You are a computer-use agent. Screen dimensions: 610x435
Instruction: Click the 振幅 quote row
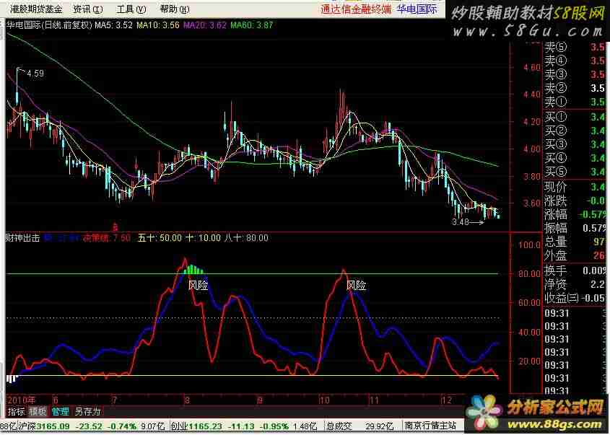[575, 228]
